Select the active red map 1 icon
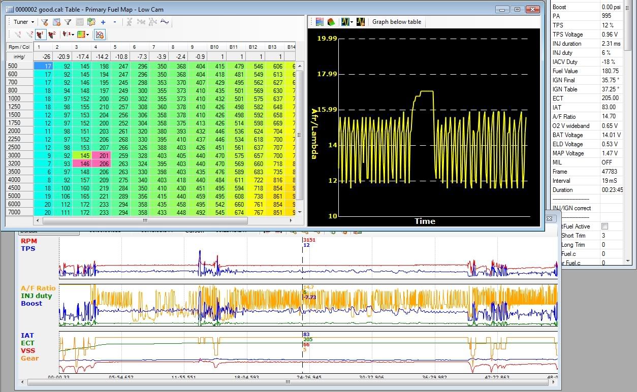Image resolution: width=637 pixels, height=392 pixels. [40, 35]
